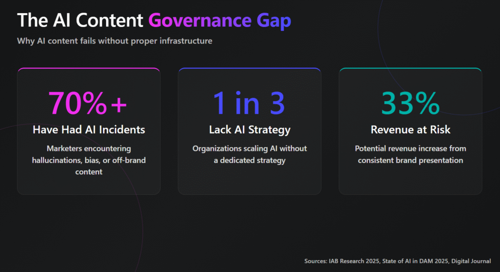
Task: Click the text 'Marketers encountering hallucinations, bias, or off-brand content'
Action: point(89,160)
